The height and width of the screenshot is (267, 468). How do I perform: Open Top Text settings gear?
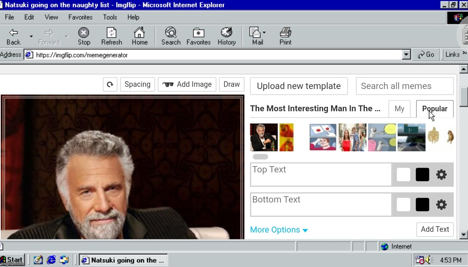[x=441, y=175]
